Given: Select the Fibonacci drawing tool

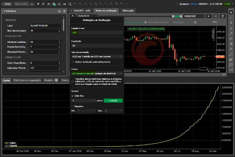Looking at the screenshot, I should point(231,44).
